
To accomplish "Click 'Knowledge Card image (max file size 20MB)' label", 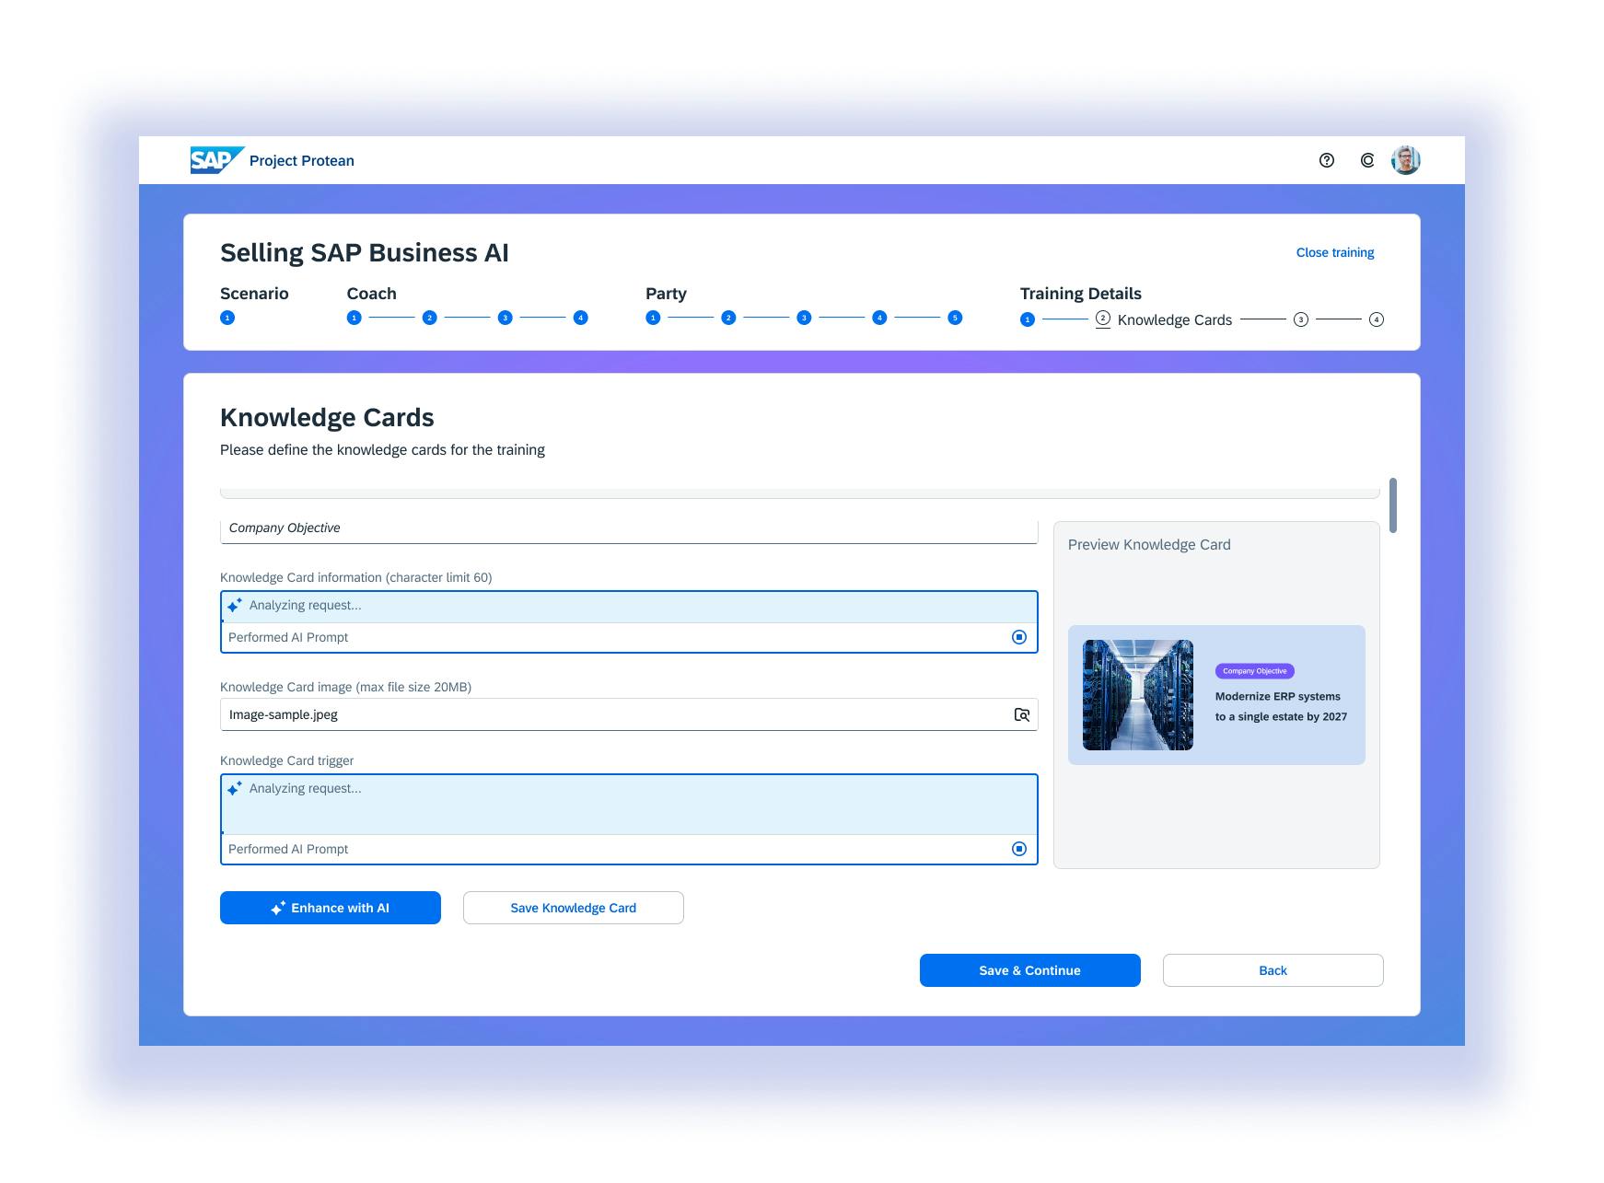I will (345, 687).
